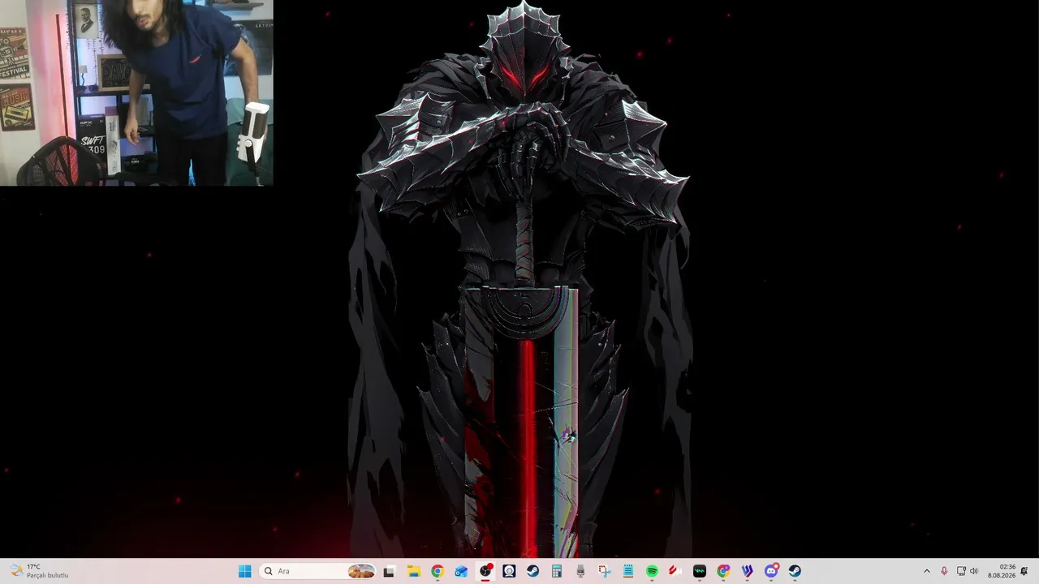Open the purple W-shaped app icon
Screen dimensions: 1039x584
[748, 571]
